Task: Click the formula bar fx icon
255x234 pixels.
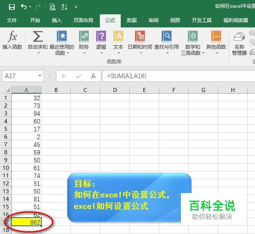Action: click(93, 76)
